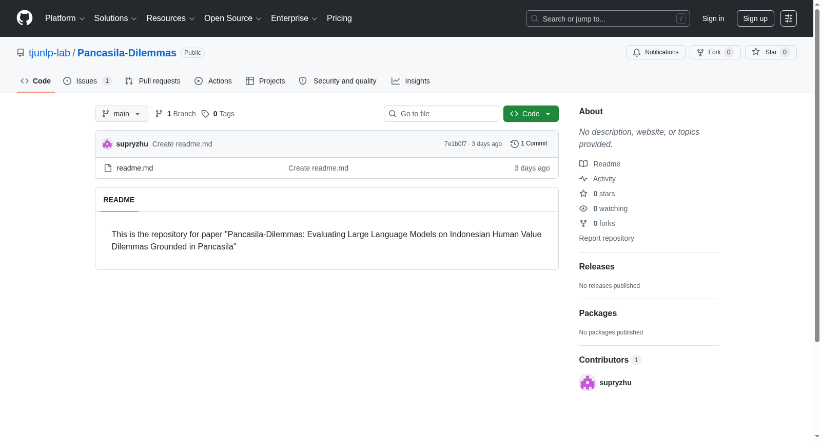821x441 pixels.
Task: View the 0 Tags link
Action: pyautogui.click(x=218, y=114)
